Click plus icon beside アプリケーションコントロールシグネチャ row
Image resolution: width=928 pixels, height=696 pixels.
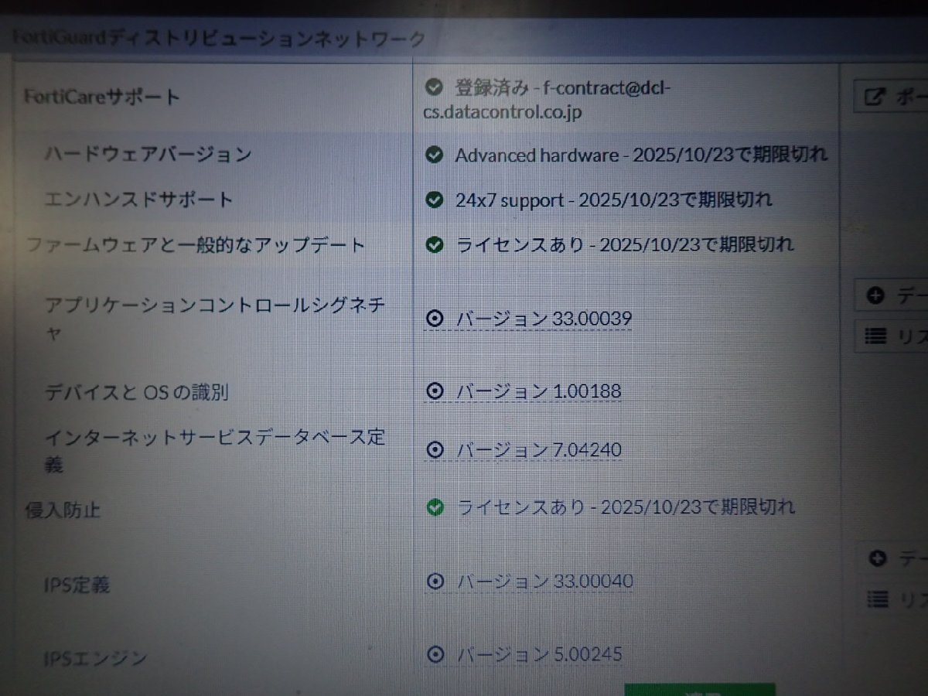coord(875,296)
